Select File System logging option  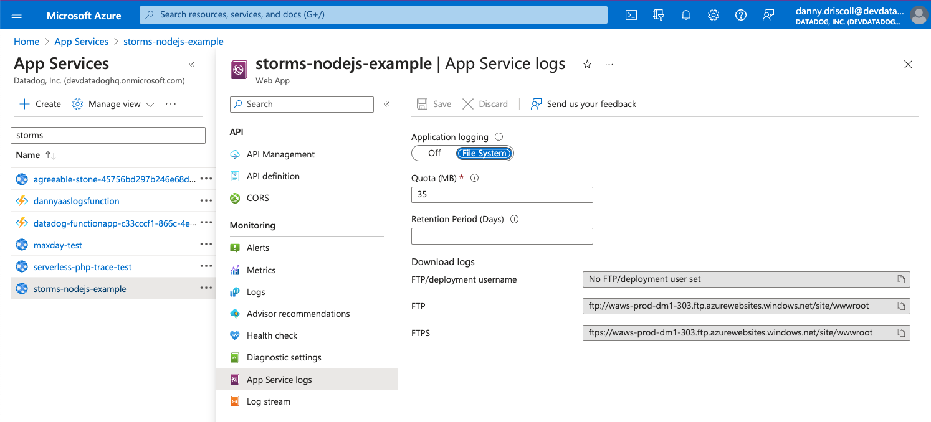(484, 153)
